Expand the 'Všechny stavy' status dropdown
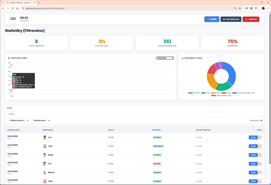Image resolution: width=271 pixels, height=185 pixels. 40,121
